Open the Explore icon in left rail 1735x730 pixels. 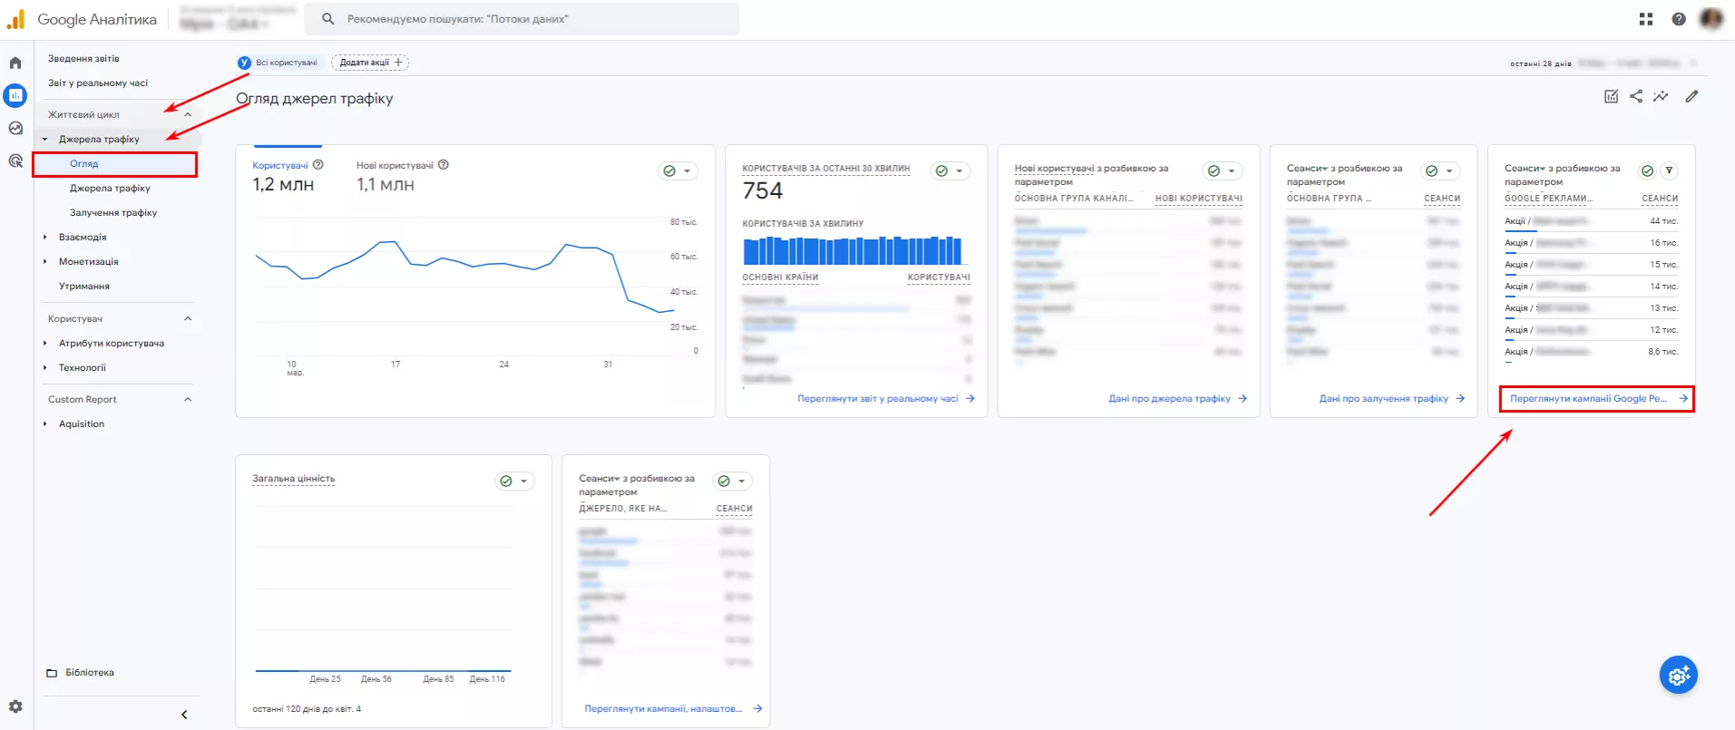[x=15, y=128]
